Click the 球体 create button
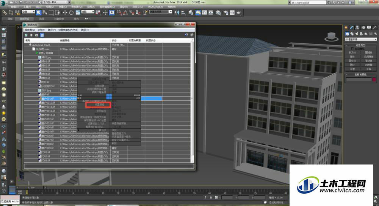Image resolution: width=379 pixels, height=206 pixels. pyautogui.click(x=352, y=57)
